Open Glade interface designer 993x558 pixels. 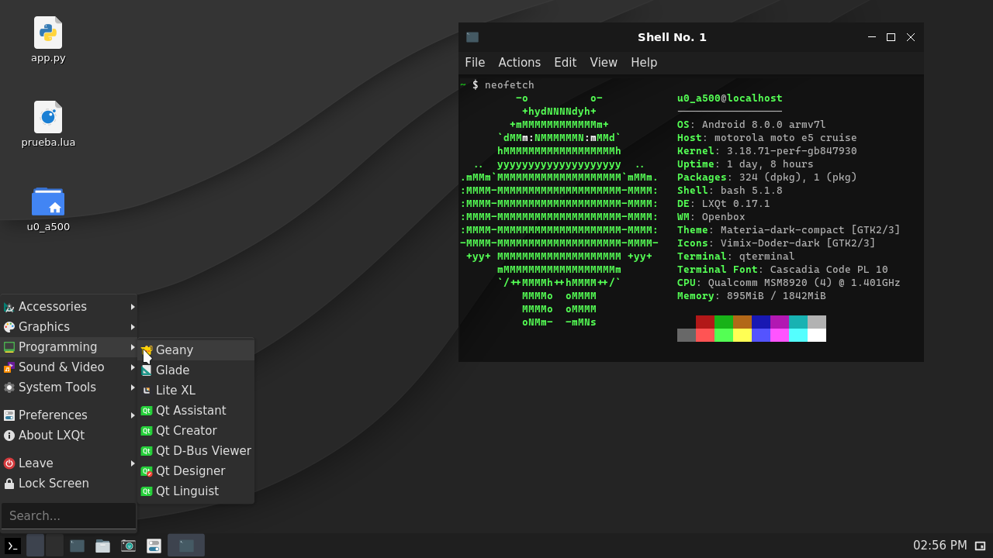[x=171, y=370]
